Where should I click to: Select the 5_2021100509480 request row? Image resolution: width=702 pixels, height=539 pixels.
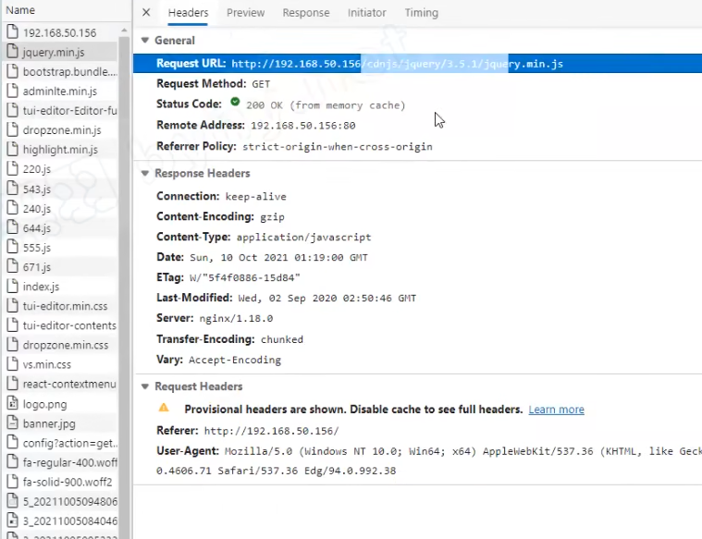(x=60, y=501)
